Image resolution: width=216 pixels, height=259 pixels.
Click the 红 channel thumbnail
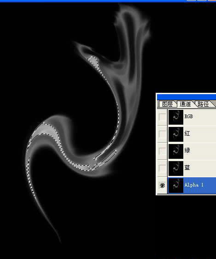tap(176, 134)
